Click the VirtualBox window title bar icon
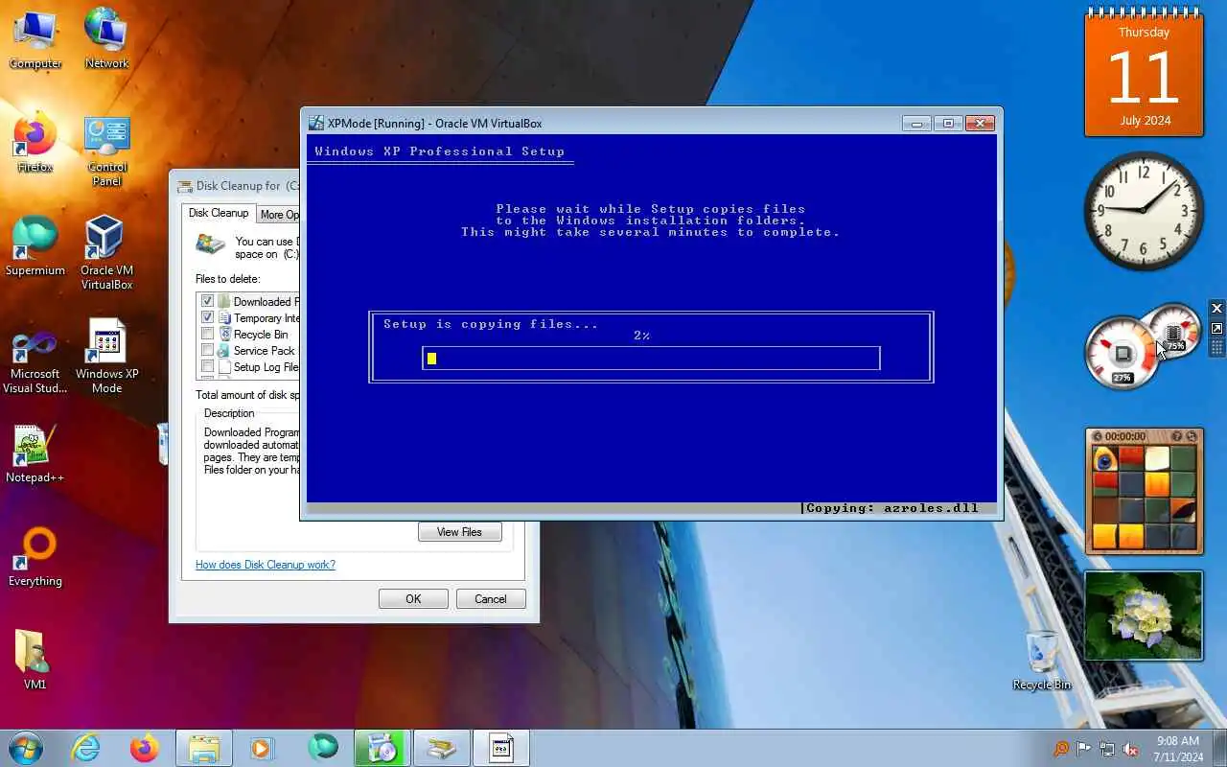The height and width of the screenshot is (767, 1227). pos(316,123)
